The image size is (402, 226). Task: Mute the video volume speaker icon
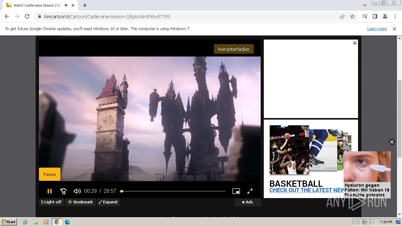coord(77,191)
